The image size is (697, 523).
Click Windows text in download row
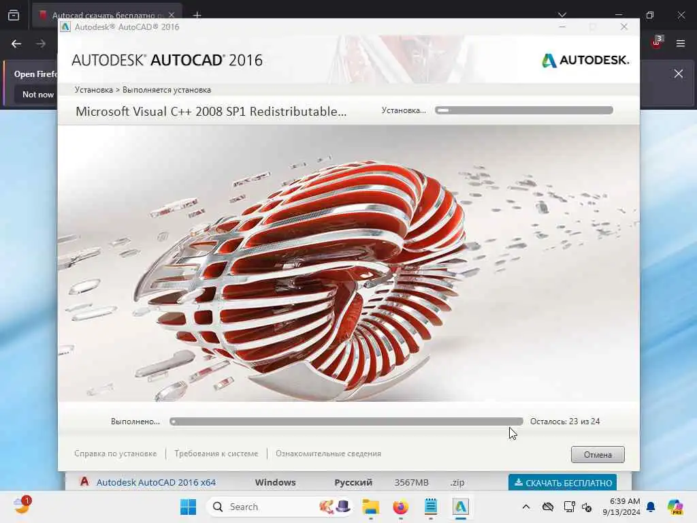[275, 483]
